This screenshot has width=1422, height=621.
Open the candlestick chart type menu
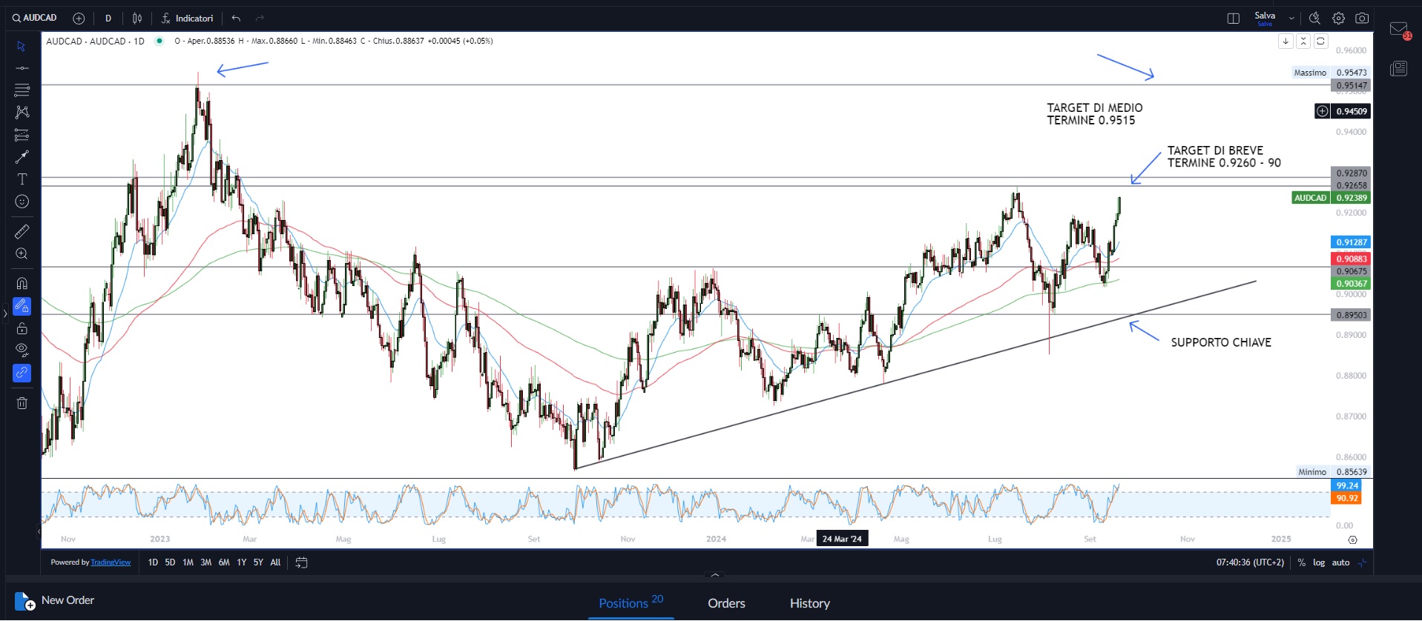click(x=137, y=19)
